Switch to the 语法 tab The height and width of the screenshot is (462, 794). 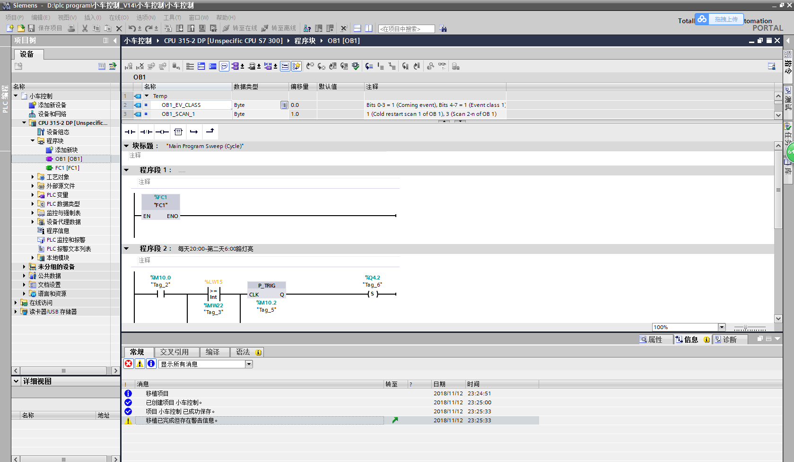click(x=247, y=352)
